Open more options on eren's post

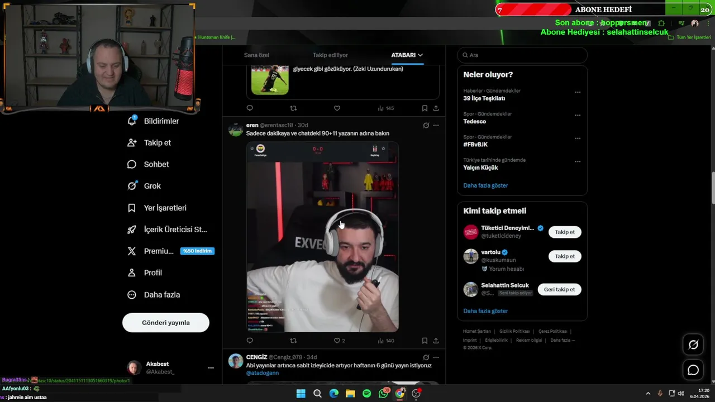pyautogui.click(x=436, y=125)
